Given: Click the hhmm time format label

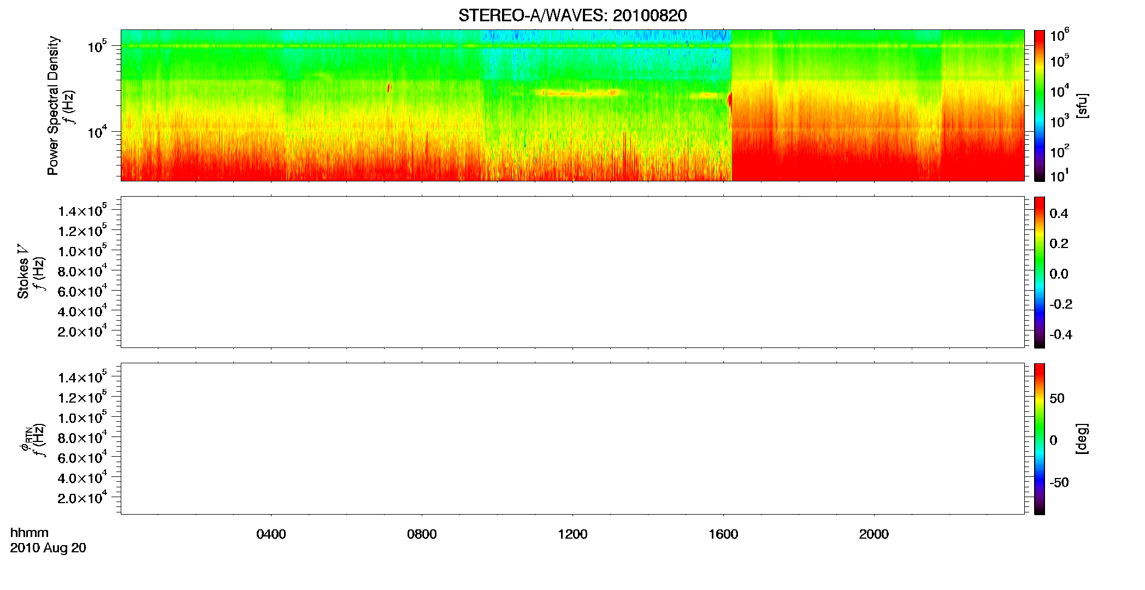Looking at the screenshot, I should 29,533.
